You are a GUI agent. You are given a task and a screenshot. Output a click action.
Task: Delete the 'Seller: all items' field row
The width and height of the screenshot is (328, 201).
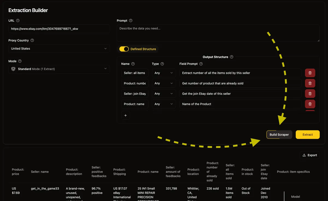pos(310,73)
